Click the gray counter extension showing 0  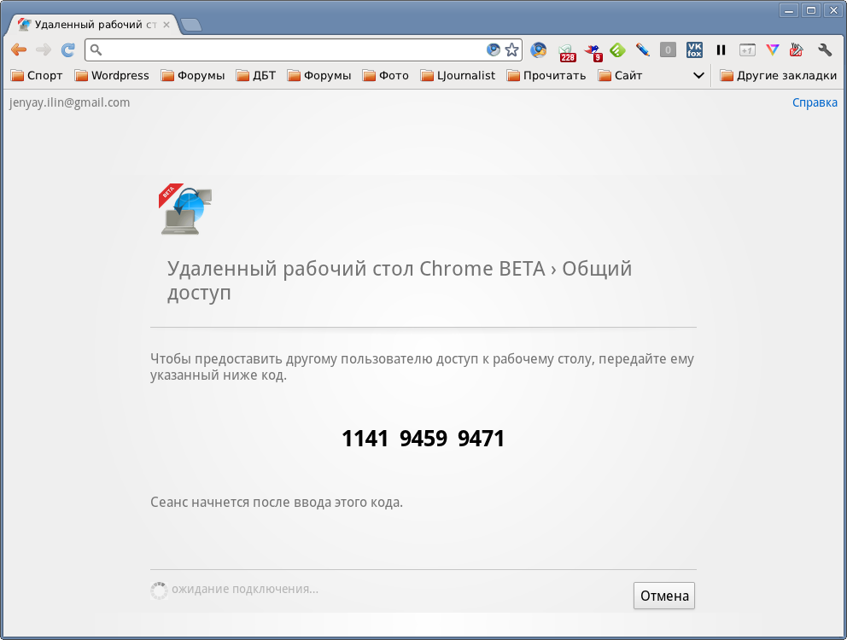point(668,50)
